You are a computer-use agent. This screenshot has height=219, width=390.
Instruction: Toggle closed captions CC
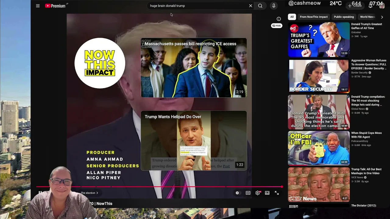pos(248,193)
